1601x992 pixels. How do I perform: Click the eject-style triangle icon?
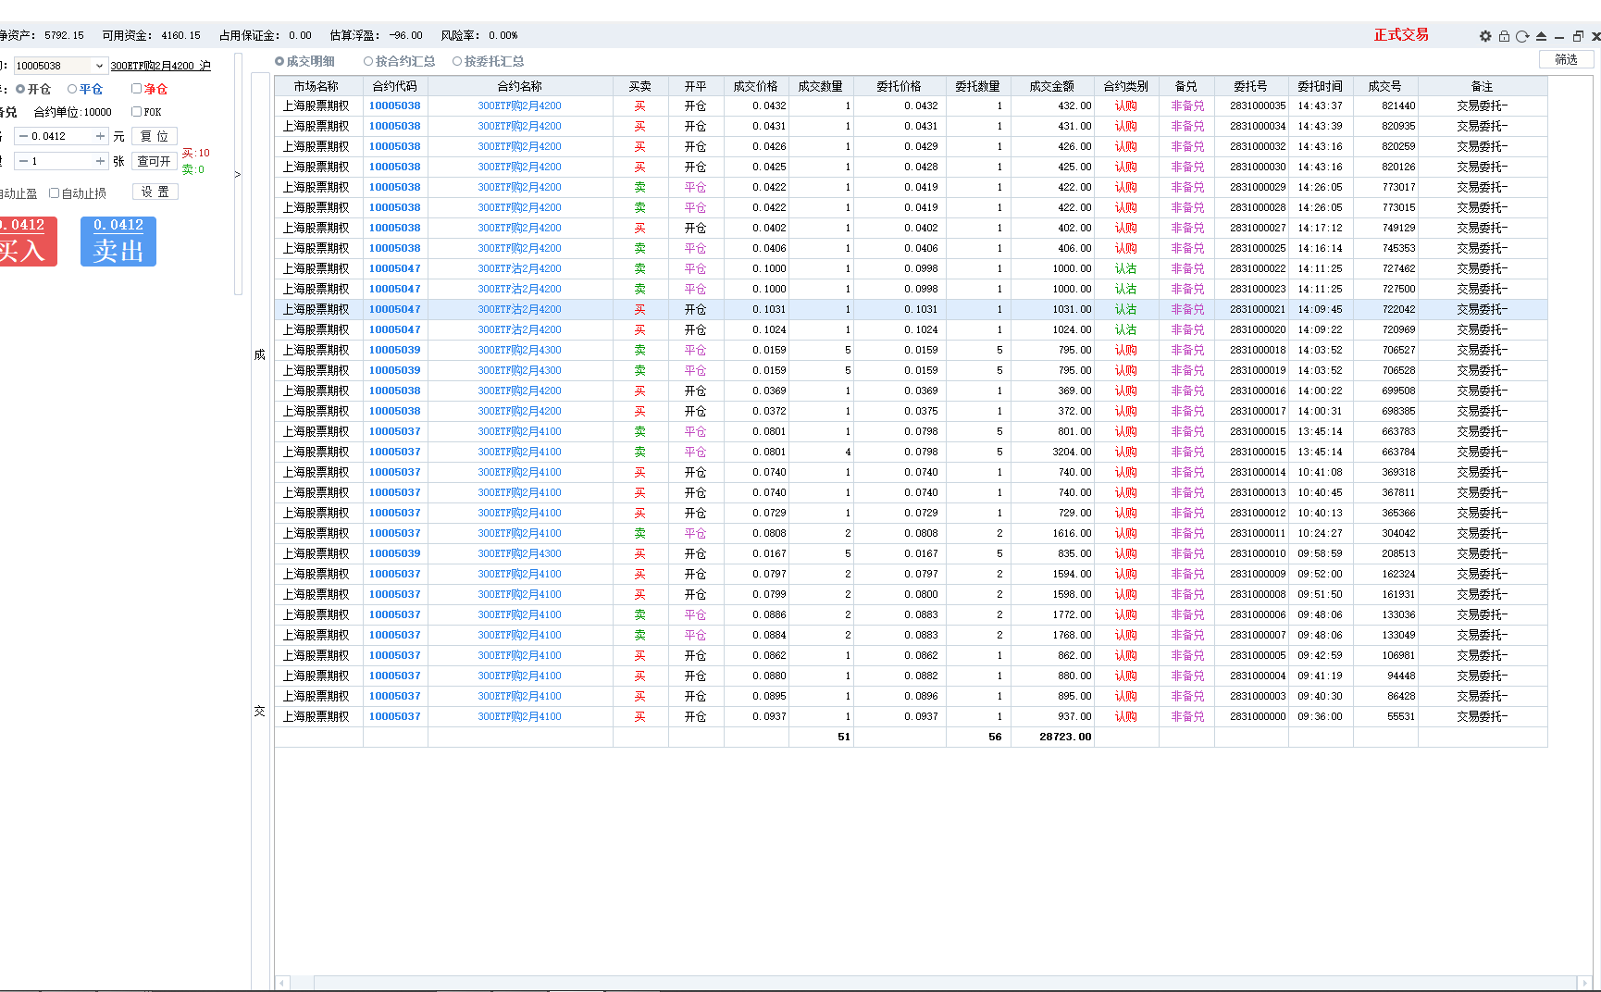point(1541,36)
